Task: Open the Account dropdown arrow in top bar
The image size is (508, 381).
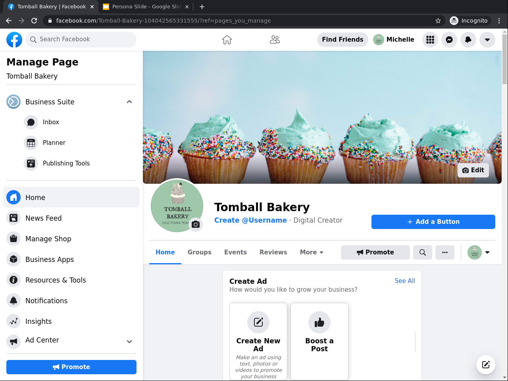Action: 487,40
